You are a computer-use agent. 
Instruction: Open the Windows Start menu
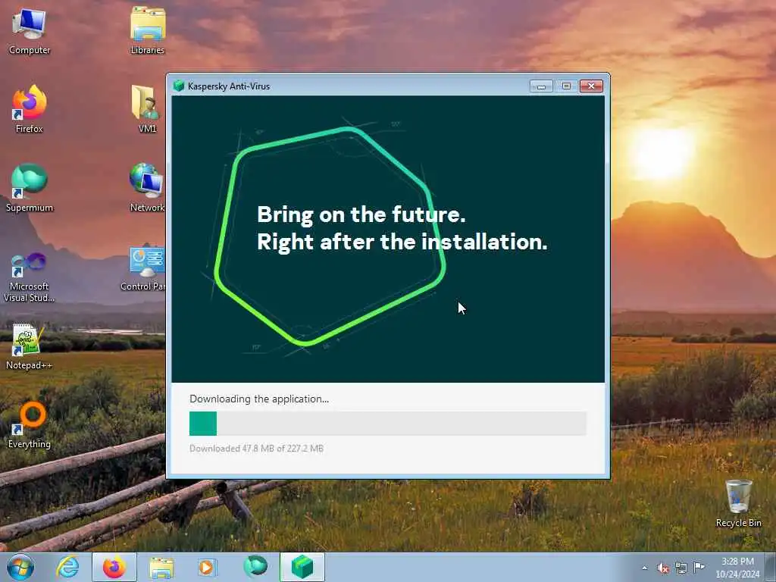click(20, 567)
